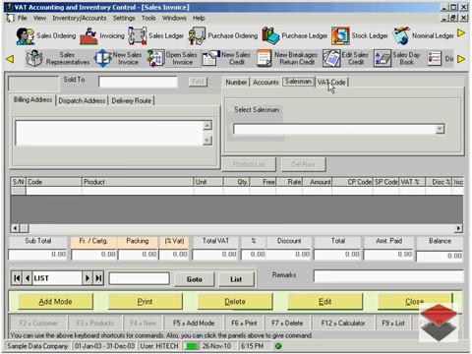Go to previous record navigation button
Viewport: 472px width, 354px height.
click(28, 278)
